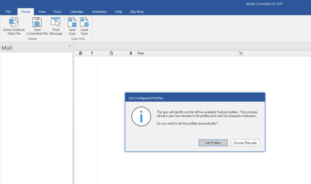
Task: Click Save Scan icon
Action: tap(72, 22)
